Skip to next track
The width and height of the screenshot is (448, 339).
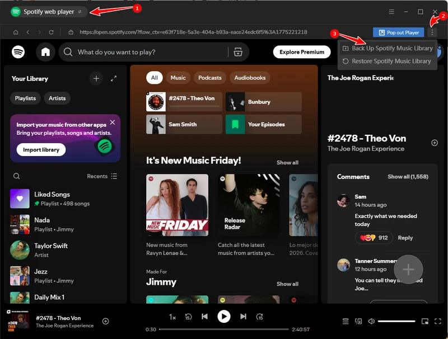(243, 317)
